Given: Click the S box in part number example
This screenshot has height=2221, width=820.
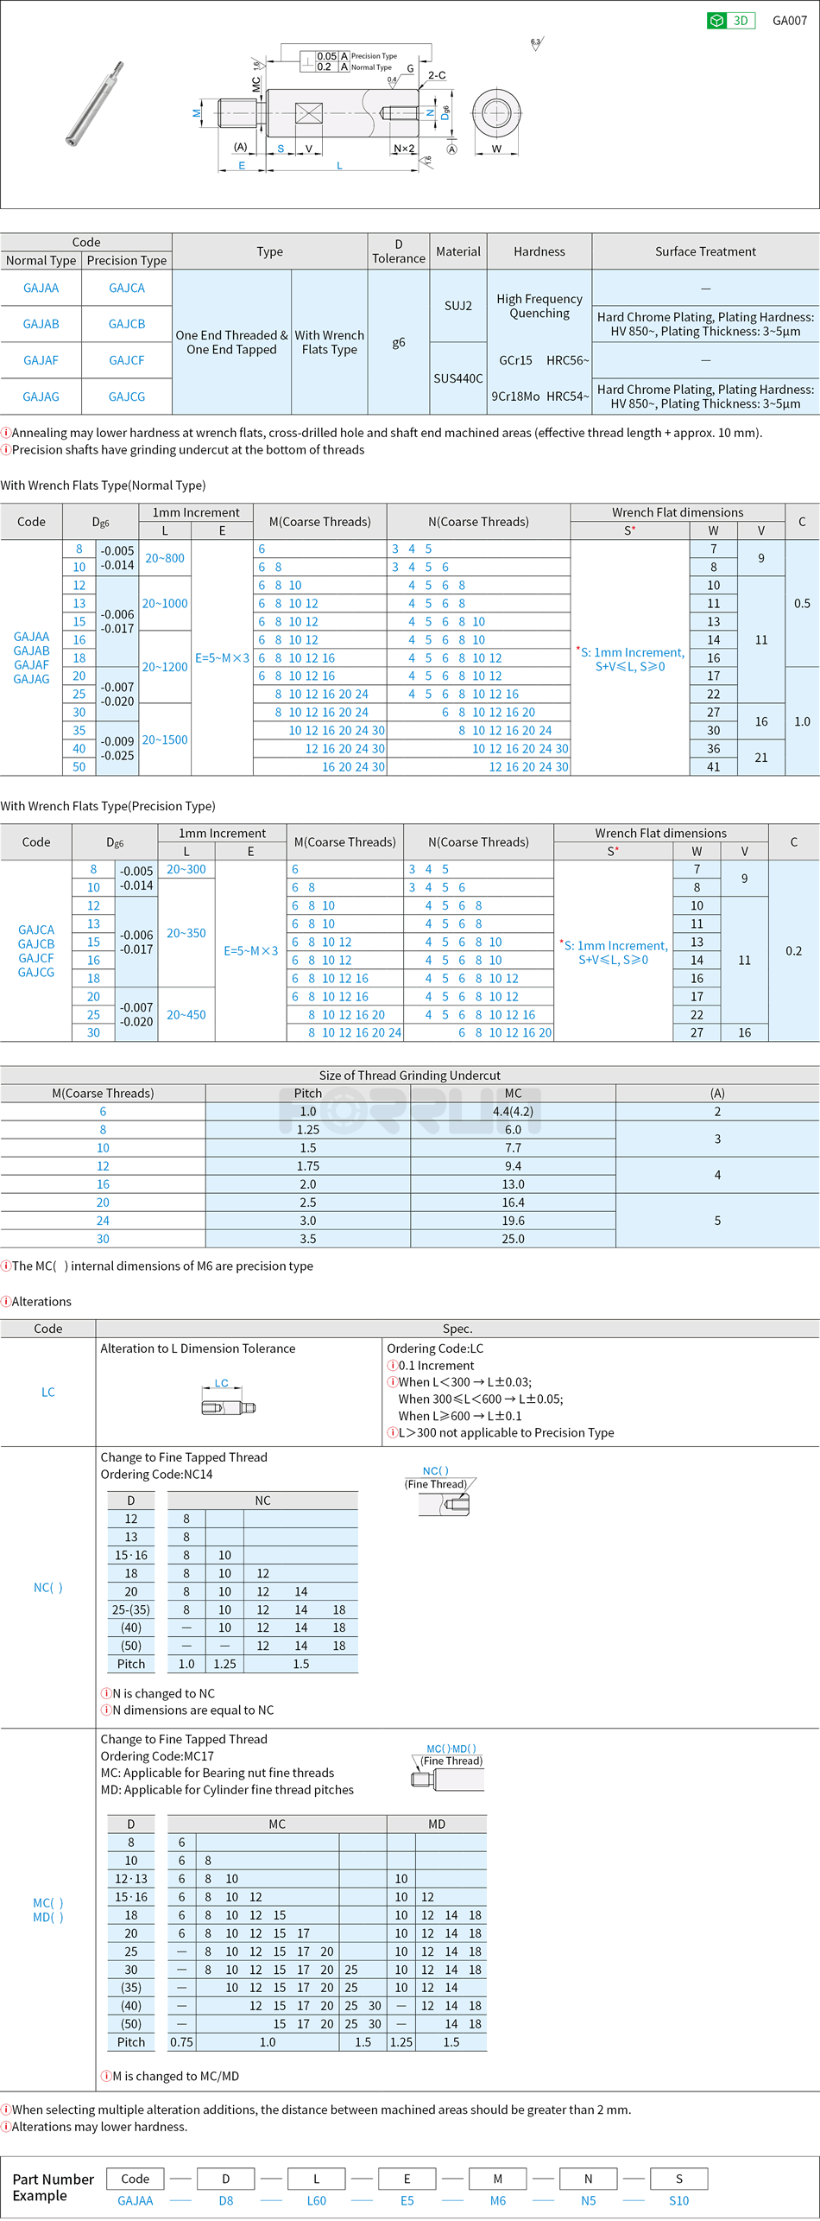Looking at the screenshot, I should [679, 2179].
